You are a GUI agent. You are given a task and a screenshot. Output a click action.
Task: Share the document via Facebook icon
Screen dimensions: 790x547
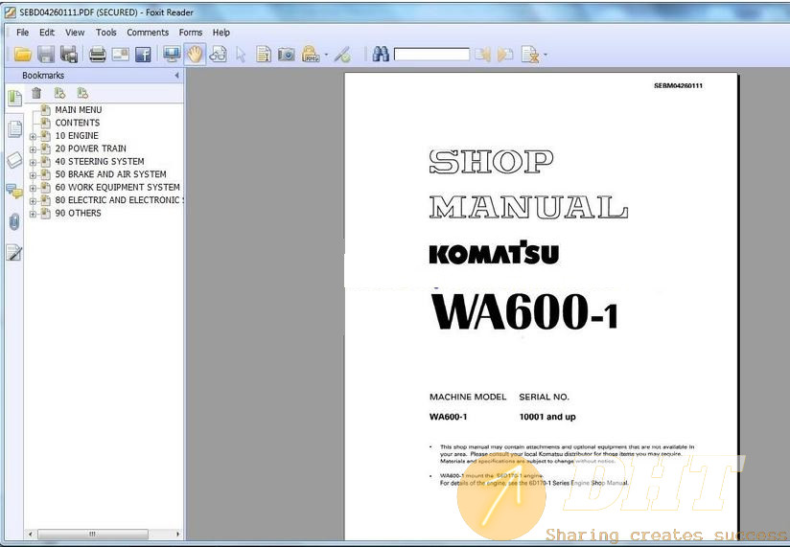click(143, 55)
